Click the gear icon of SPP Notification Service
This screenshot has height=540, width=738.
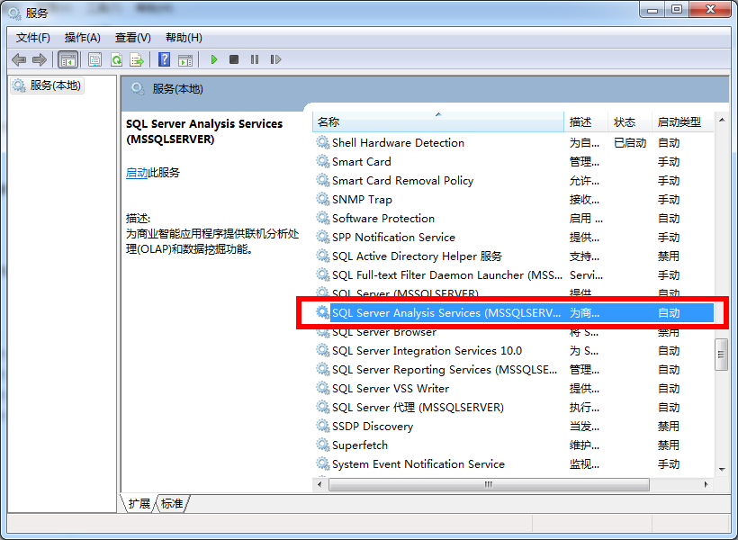click(x=322, y=237)
